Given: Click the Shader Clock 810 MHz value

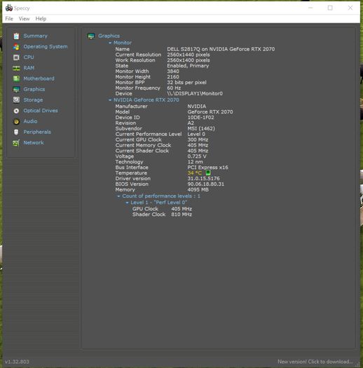Looking at the screenshot, I should pyautogui.click(x=181, y=214).
